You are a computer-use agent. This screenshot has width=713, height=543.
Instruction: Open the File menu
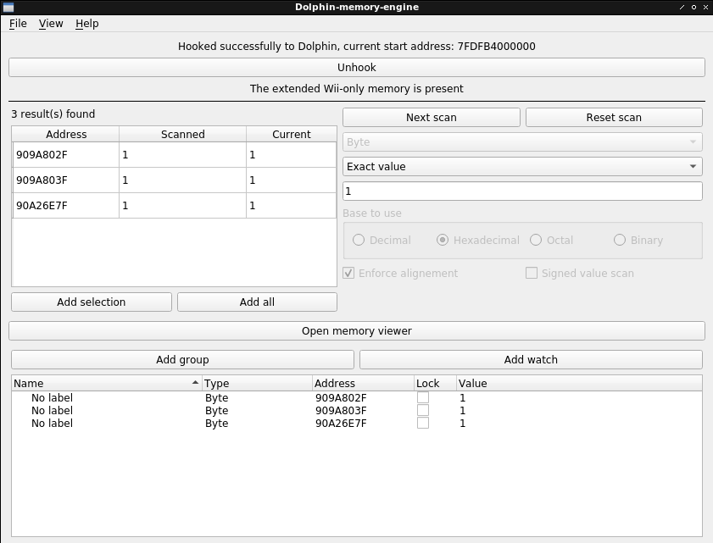pos(18,24)
